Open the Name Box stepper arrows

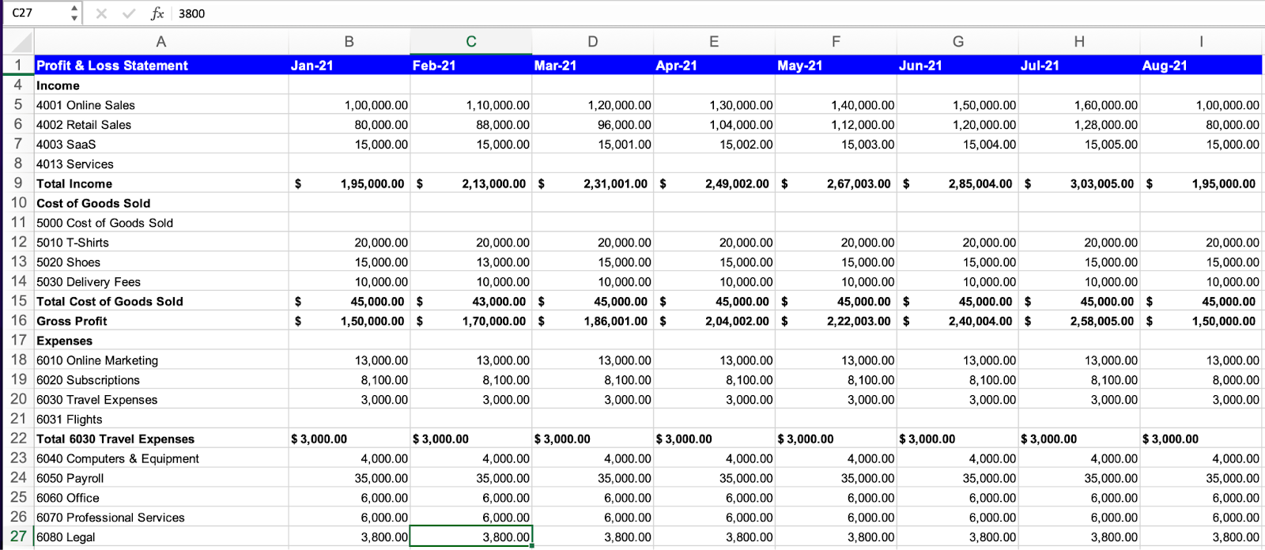[x=74, y=13]
